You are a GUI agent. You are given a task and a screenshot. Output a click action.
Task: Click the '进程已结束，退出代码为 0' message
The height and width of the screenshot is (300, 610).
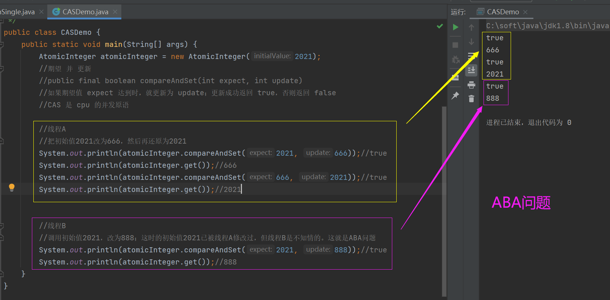click(x=529, y=122)
